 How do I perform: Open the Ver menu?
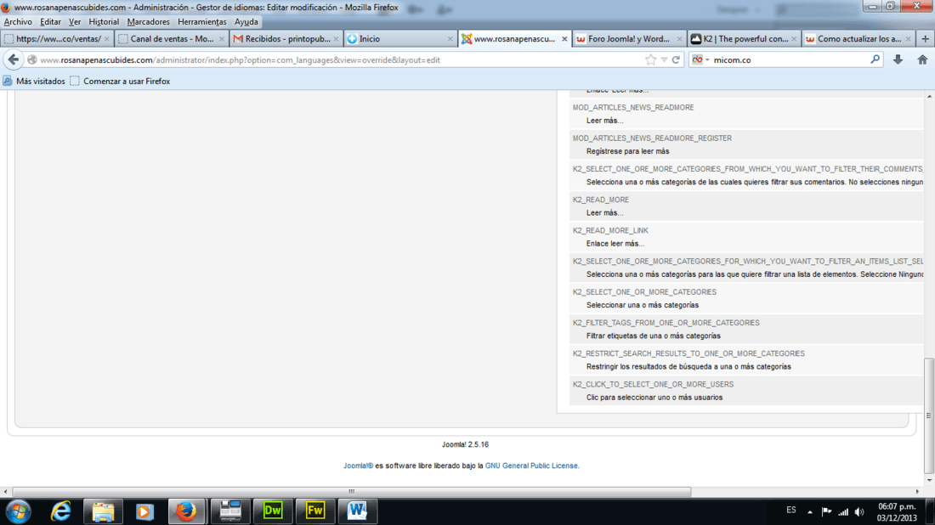75,22
